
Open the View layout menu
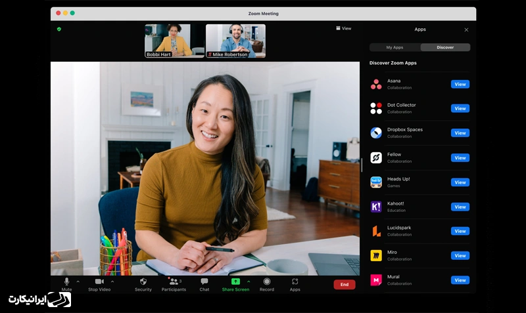pos(344,28)
